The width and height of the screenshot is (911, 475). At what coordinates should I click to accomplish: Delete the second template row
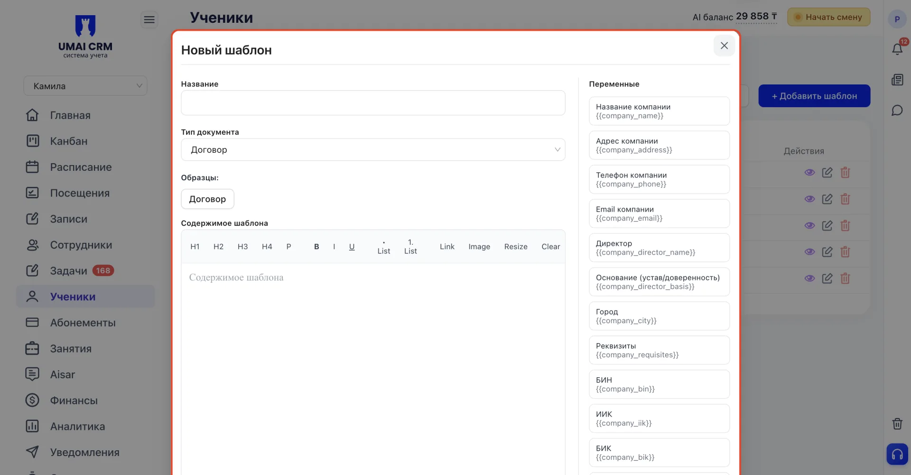click(x=845, y=199)
